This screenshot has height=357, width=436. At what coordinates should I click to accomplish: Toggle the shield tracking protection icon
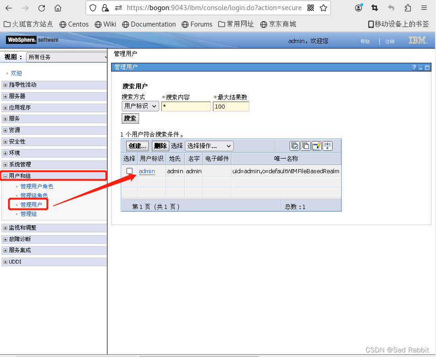pos(93,8)
